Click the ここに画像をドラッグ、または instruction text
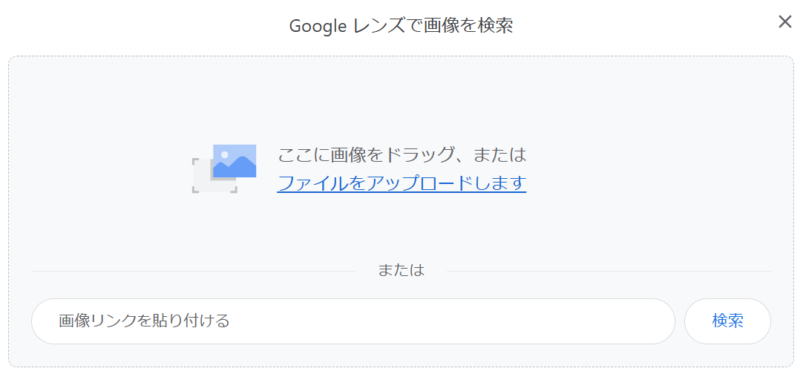The height and width of the screenshot is (374, 806). pyautogui.click(x=402, y=155)
